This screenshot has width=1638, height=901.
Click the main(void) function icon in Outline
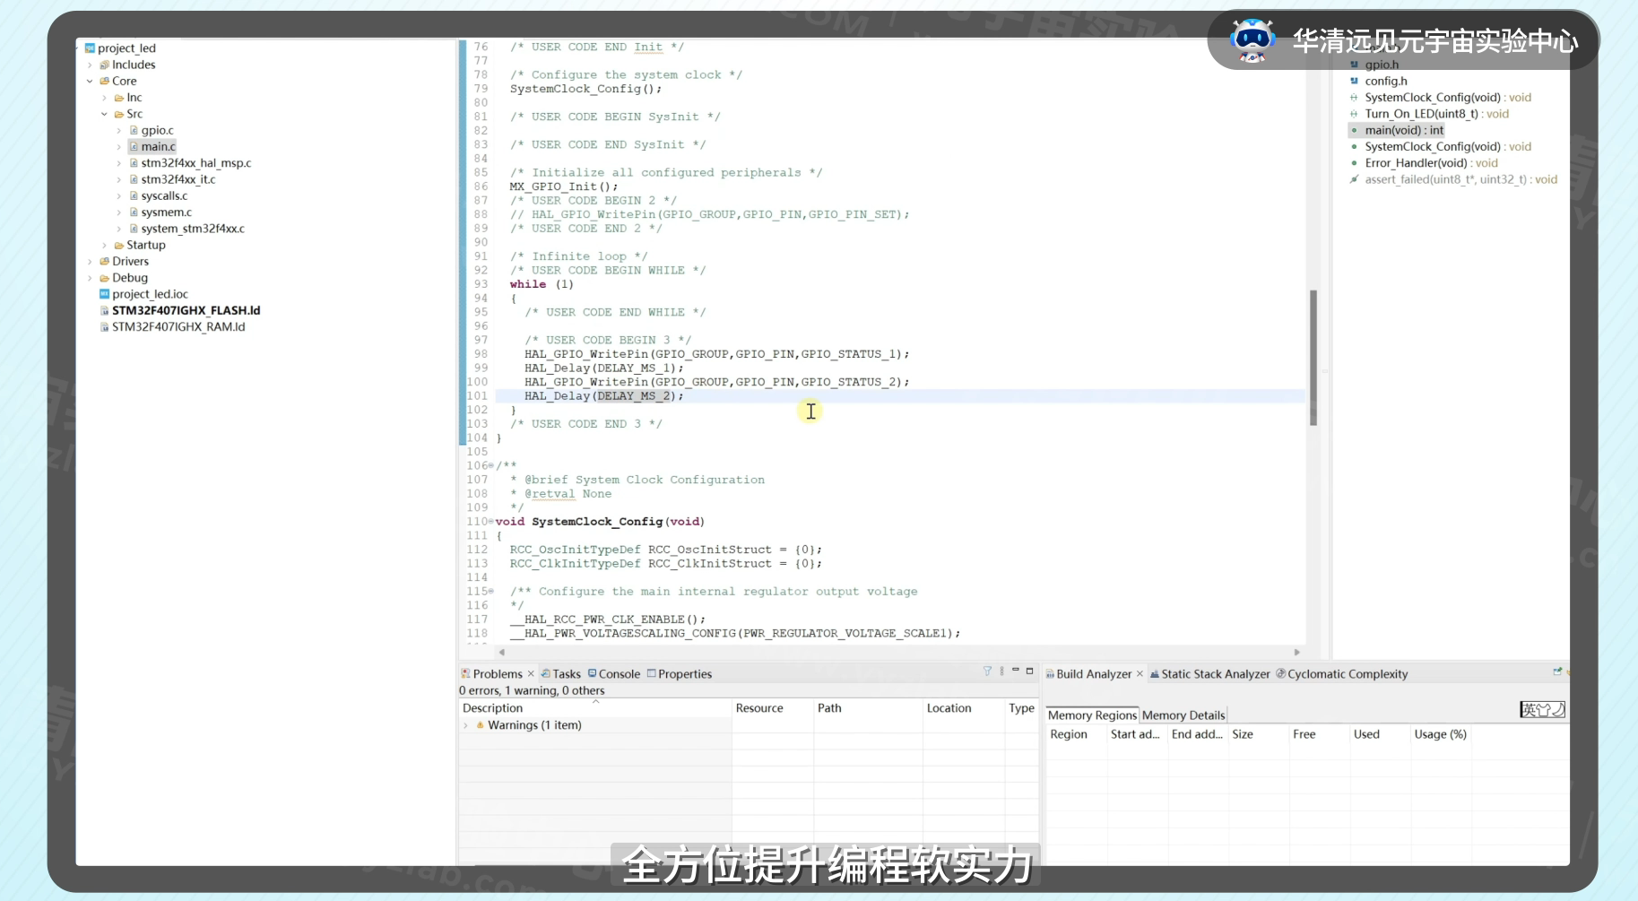point(1354,130)
